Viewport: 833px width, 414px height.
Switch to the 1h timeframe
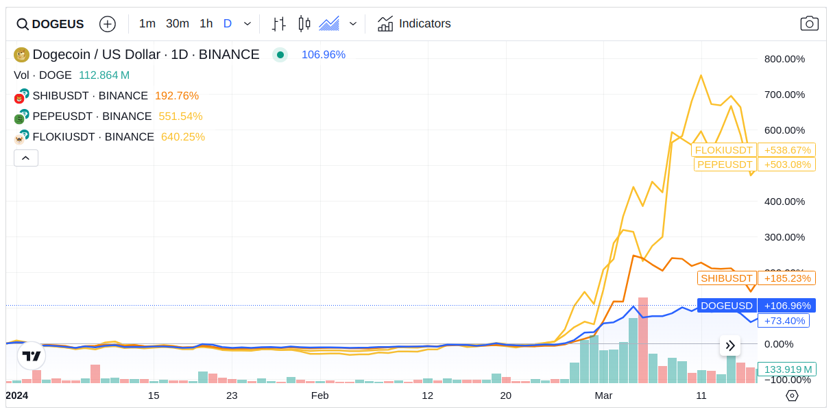click(x=206, y=24)
